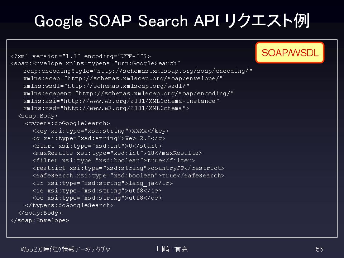Viewport: 344px width, 258px height.
Task: Click the XML declaration line version="1.0"
Action: point(81,56)
